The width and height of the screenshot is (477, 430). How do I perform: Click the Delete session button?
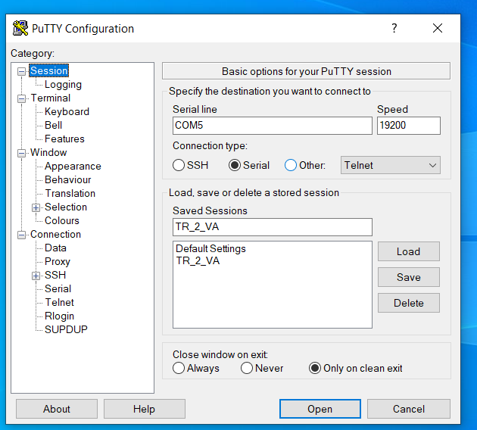409,303
